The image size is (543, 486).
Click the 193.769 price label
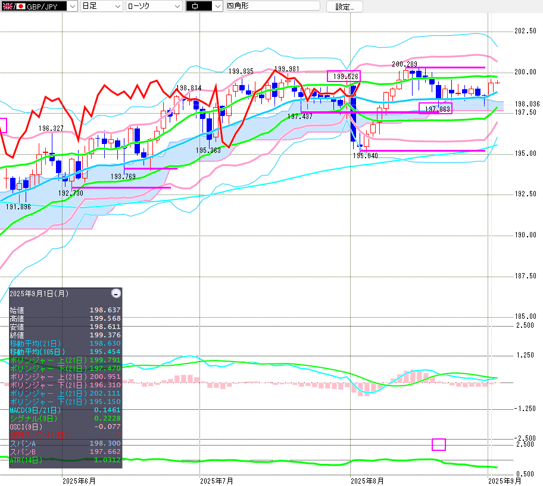point(123,177)
